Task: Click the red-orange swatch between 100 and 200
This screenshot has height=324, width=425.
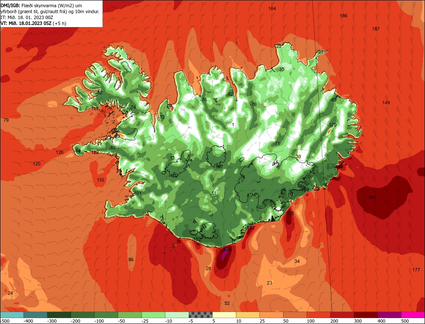Action: [318, 315]
